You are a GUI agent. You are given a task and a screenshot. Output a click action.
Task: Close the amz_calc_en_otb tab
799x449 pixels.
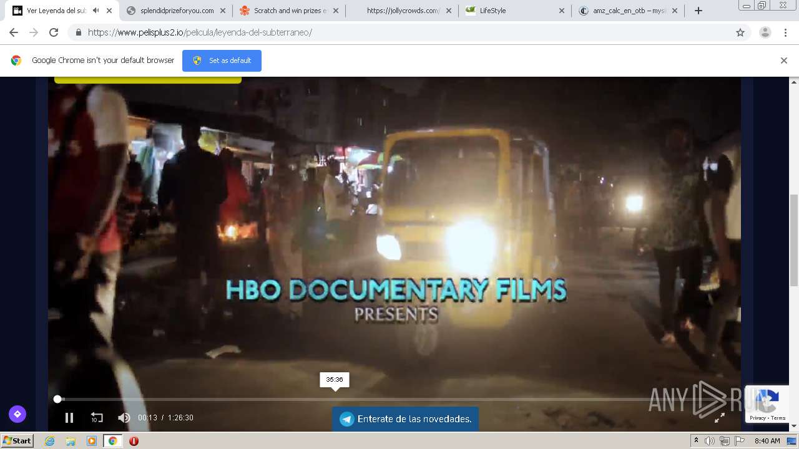click(674, 11)
